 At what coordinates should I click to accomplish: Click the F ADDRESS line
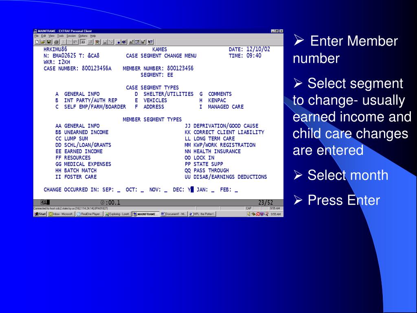pos(149,107)
